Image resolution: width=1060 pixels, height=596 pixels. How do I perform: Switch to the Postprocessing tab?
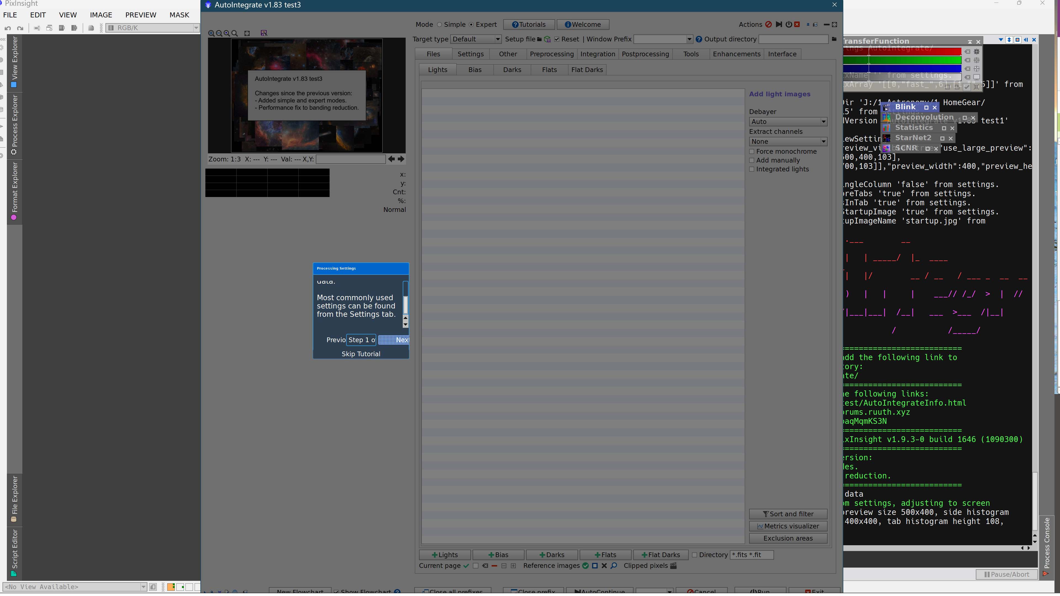tap(645, 54)
